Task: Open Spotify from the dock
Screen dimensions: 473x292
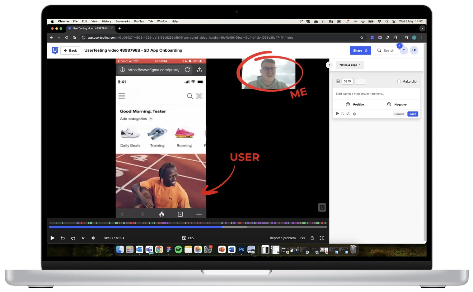Action: pyautogui.click(x=179, y=249)
